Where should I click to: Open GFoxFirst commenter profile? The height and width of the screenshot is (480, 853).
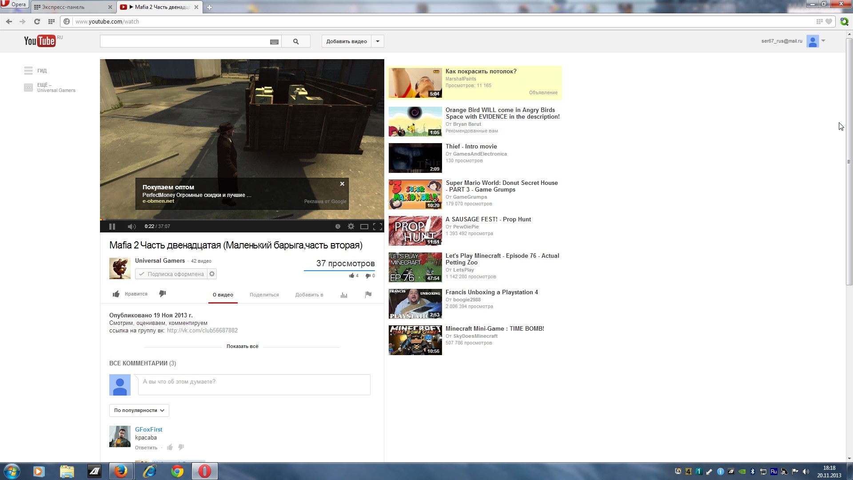(x=149, y=429)
